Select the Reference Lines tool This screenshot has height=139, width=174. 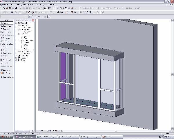[7, 44]
